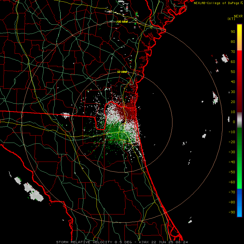The width and height of the screenshot is (244, 244).
Task: Click the -60 knot scale label
Action: [x=232, y=182]
